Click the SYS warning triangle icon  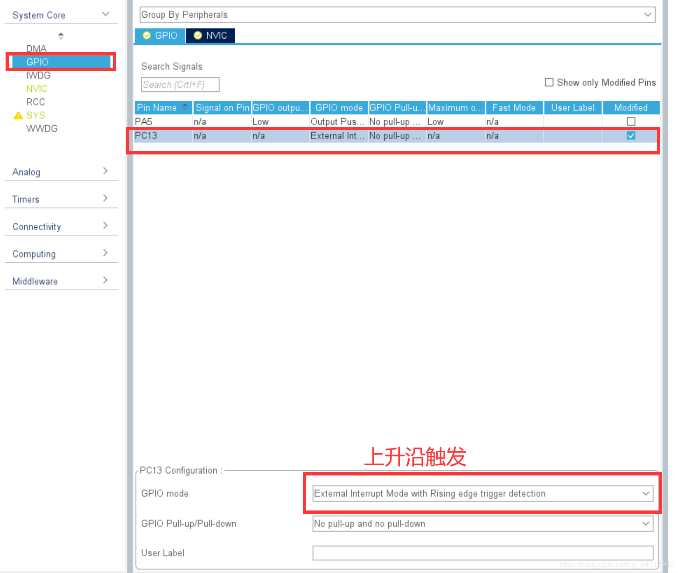[x=18, y=115]
